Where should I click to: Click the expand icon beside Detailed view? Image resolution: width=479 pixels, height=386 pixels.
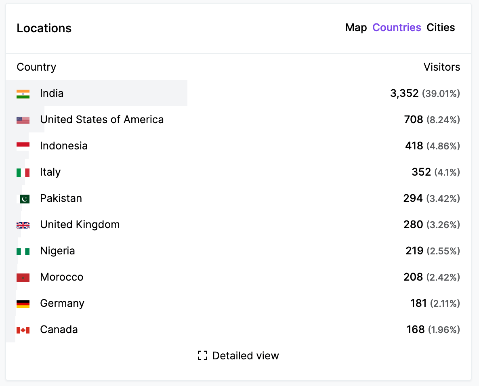pos(202,356)
